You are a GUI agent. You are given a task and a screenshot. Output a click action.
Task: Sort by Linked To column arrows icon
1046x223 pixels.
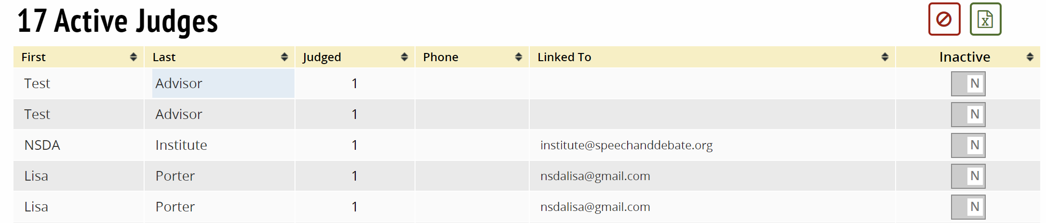coord(885,57)
